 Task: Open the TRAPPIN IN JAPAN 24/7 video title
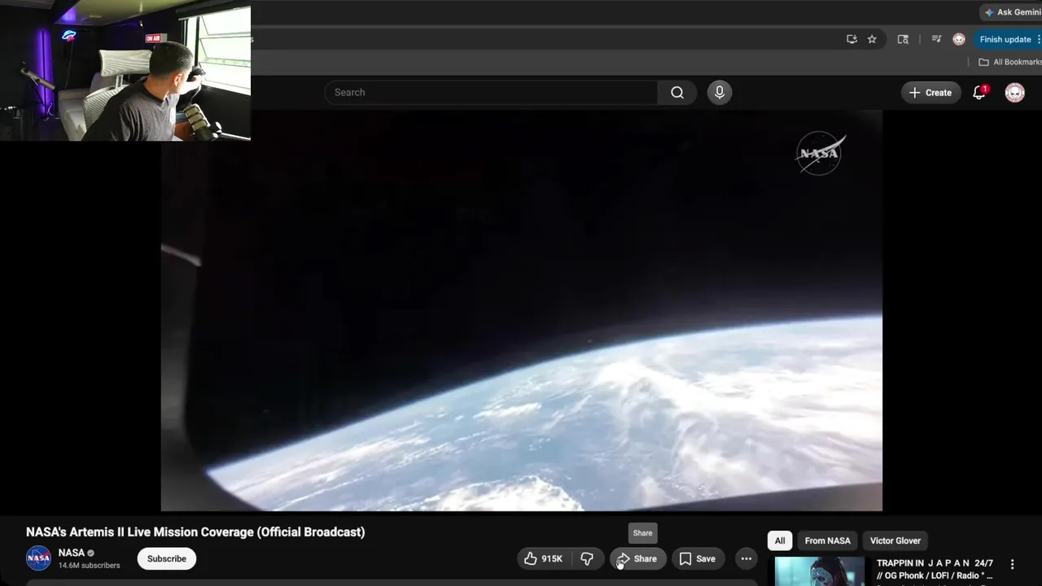pyautogui.click(x=935, y=569)
